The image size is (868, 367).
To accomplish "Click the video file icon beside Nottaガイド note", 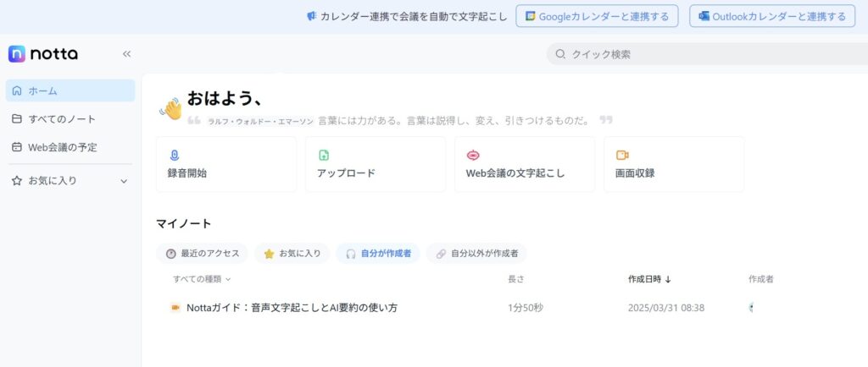I will coord(175,308).
